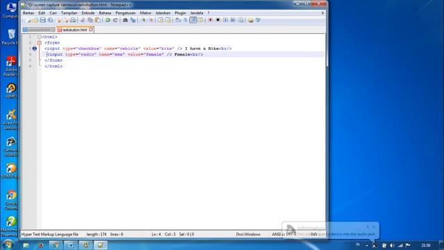Click the 'length : 174' status entry
This screenshot has width=444, height=250.
coord(96,235)
